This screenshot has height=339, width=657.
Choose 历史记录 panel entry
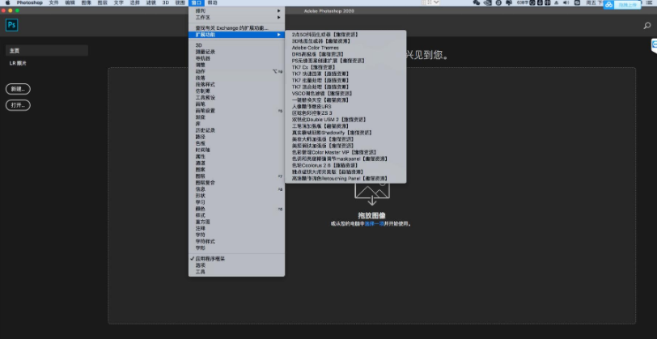[x=236, y=130]
